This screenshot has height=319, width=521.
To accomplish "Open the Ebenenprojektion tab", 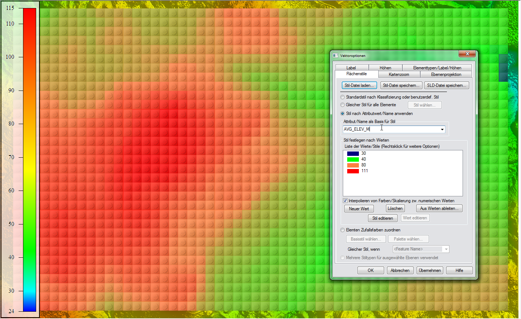I will point(446,74).
